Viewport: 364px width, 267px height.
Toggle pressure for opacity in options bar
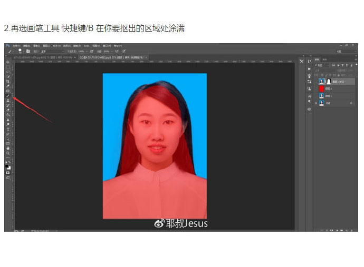92,51
